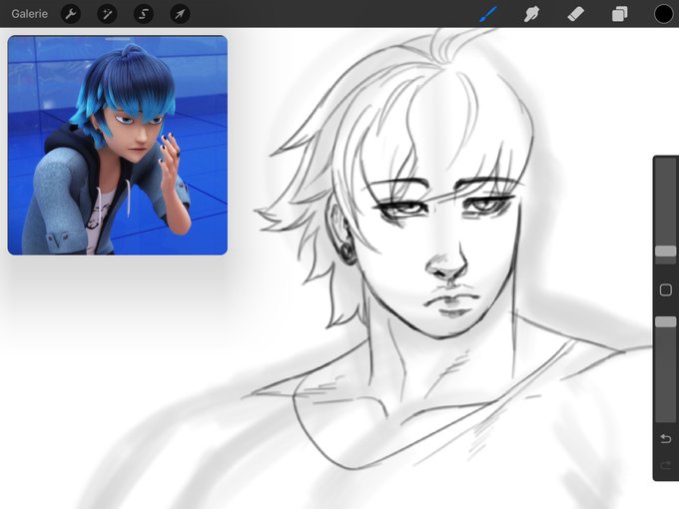Open the Layers panel

click(x=620, y=14)
